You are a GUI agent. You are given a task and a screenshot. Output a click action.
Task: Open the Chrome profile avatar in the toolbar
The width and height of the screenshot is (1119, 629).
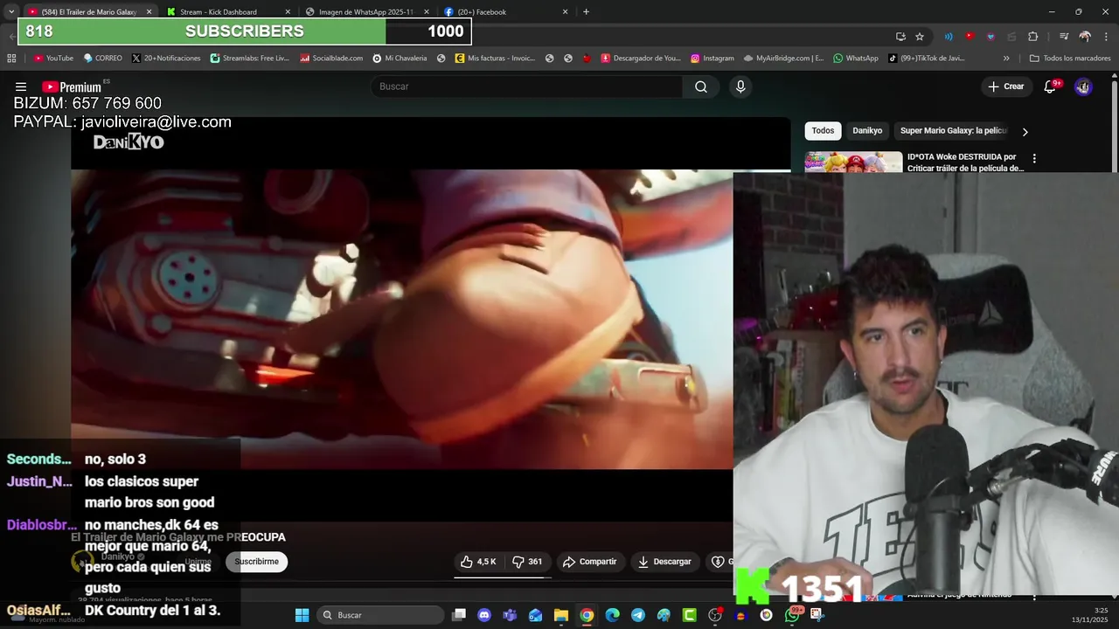point(1085,37)
